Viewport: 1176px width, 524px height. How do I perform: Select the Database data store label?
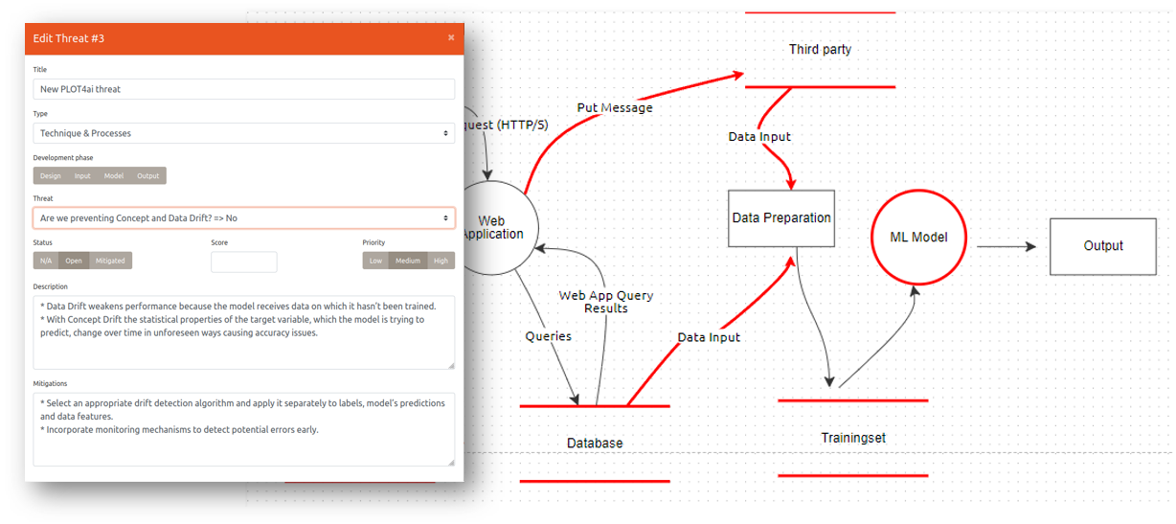click(595, 444)
